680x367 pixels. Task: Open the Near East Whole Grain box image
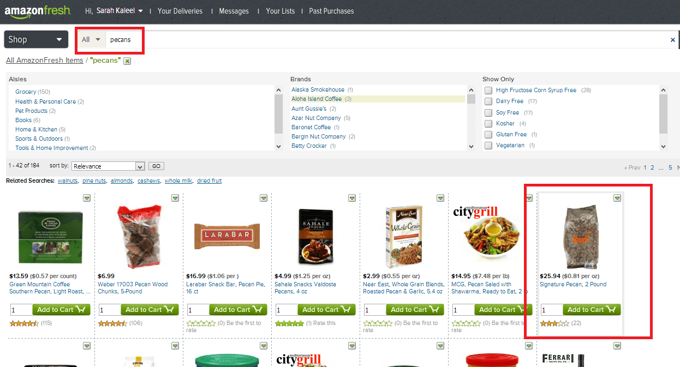[404, 236]
